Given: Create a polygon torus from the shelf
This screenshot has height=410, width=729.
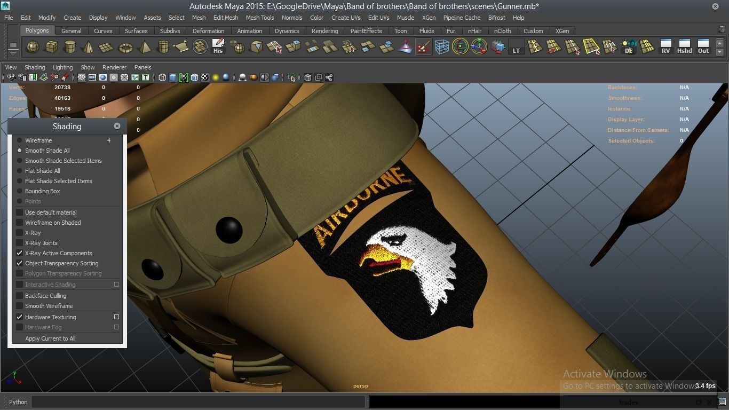Looking at the screenshot, I should coord(125,47).
